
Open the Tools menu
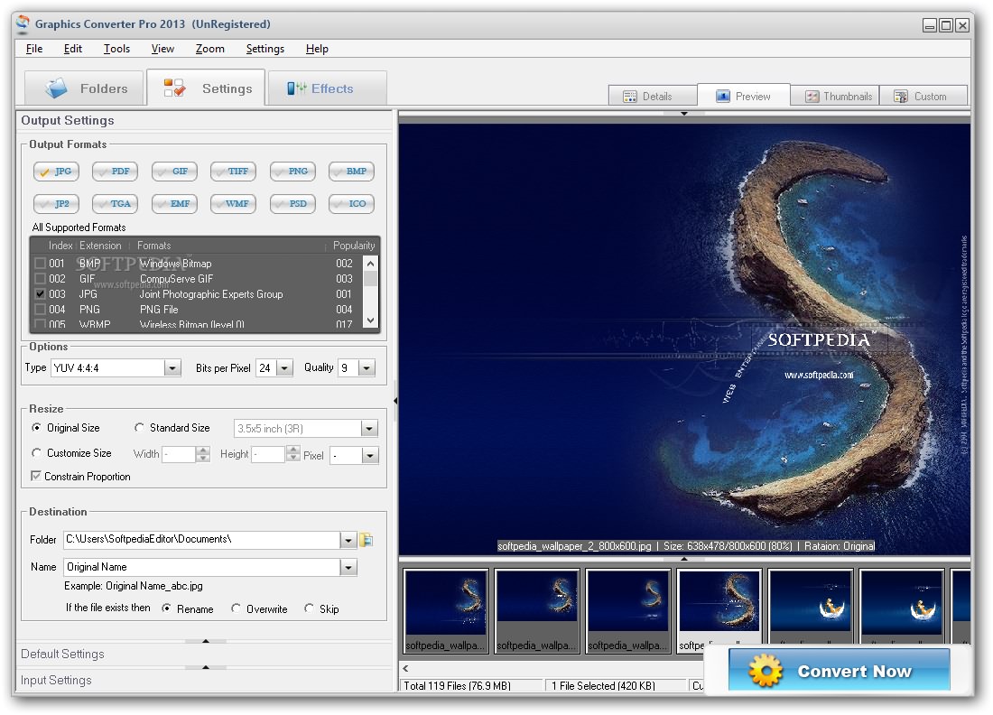[117, 49]
